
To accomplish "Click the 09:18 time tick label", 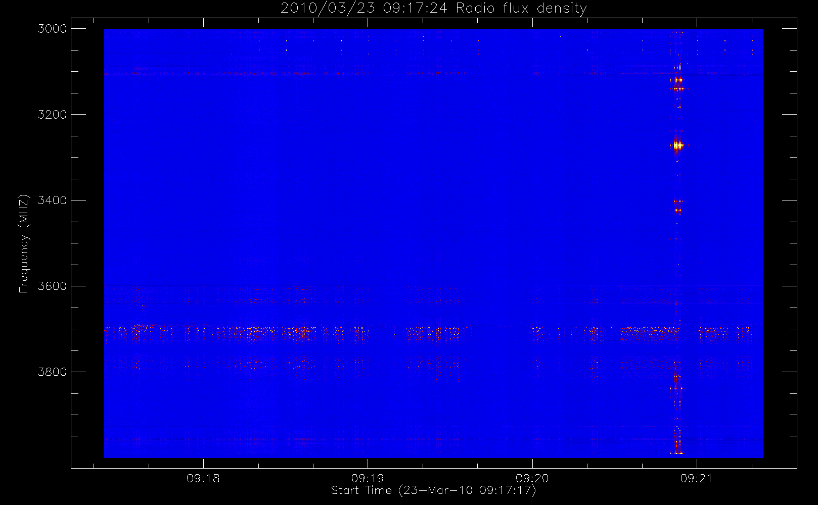I will pyautogui.click(x=203, y=478).
